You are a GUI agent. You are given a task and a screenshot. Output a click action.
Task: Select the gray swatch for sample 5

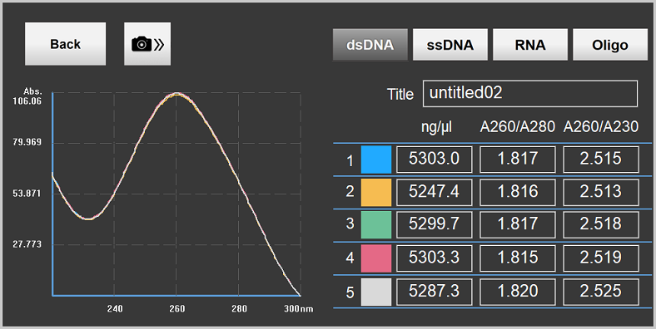click(376, 292)
